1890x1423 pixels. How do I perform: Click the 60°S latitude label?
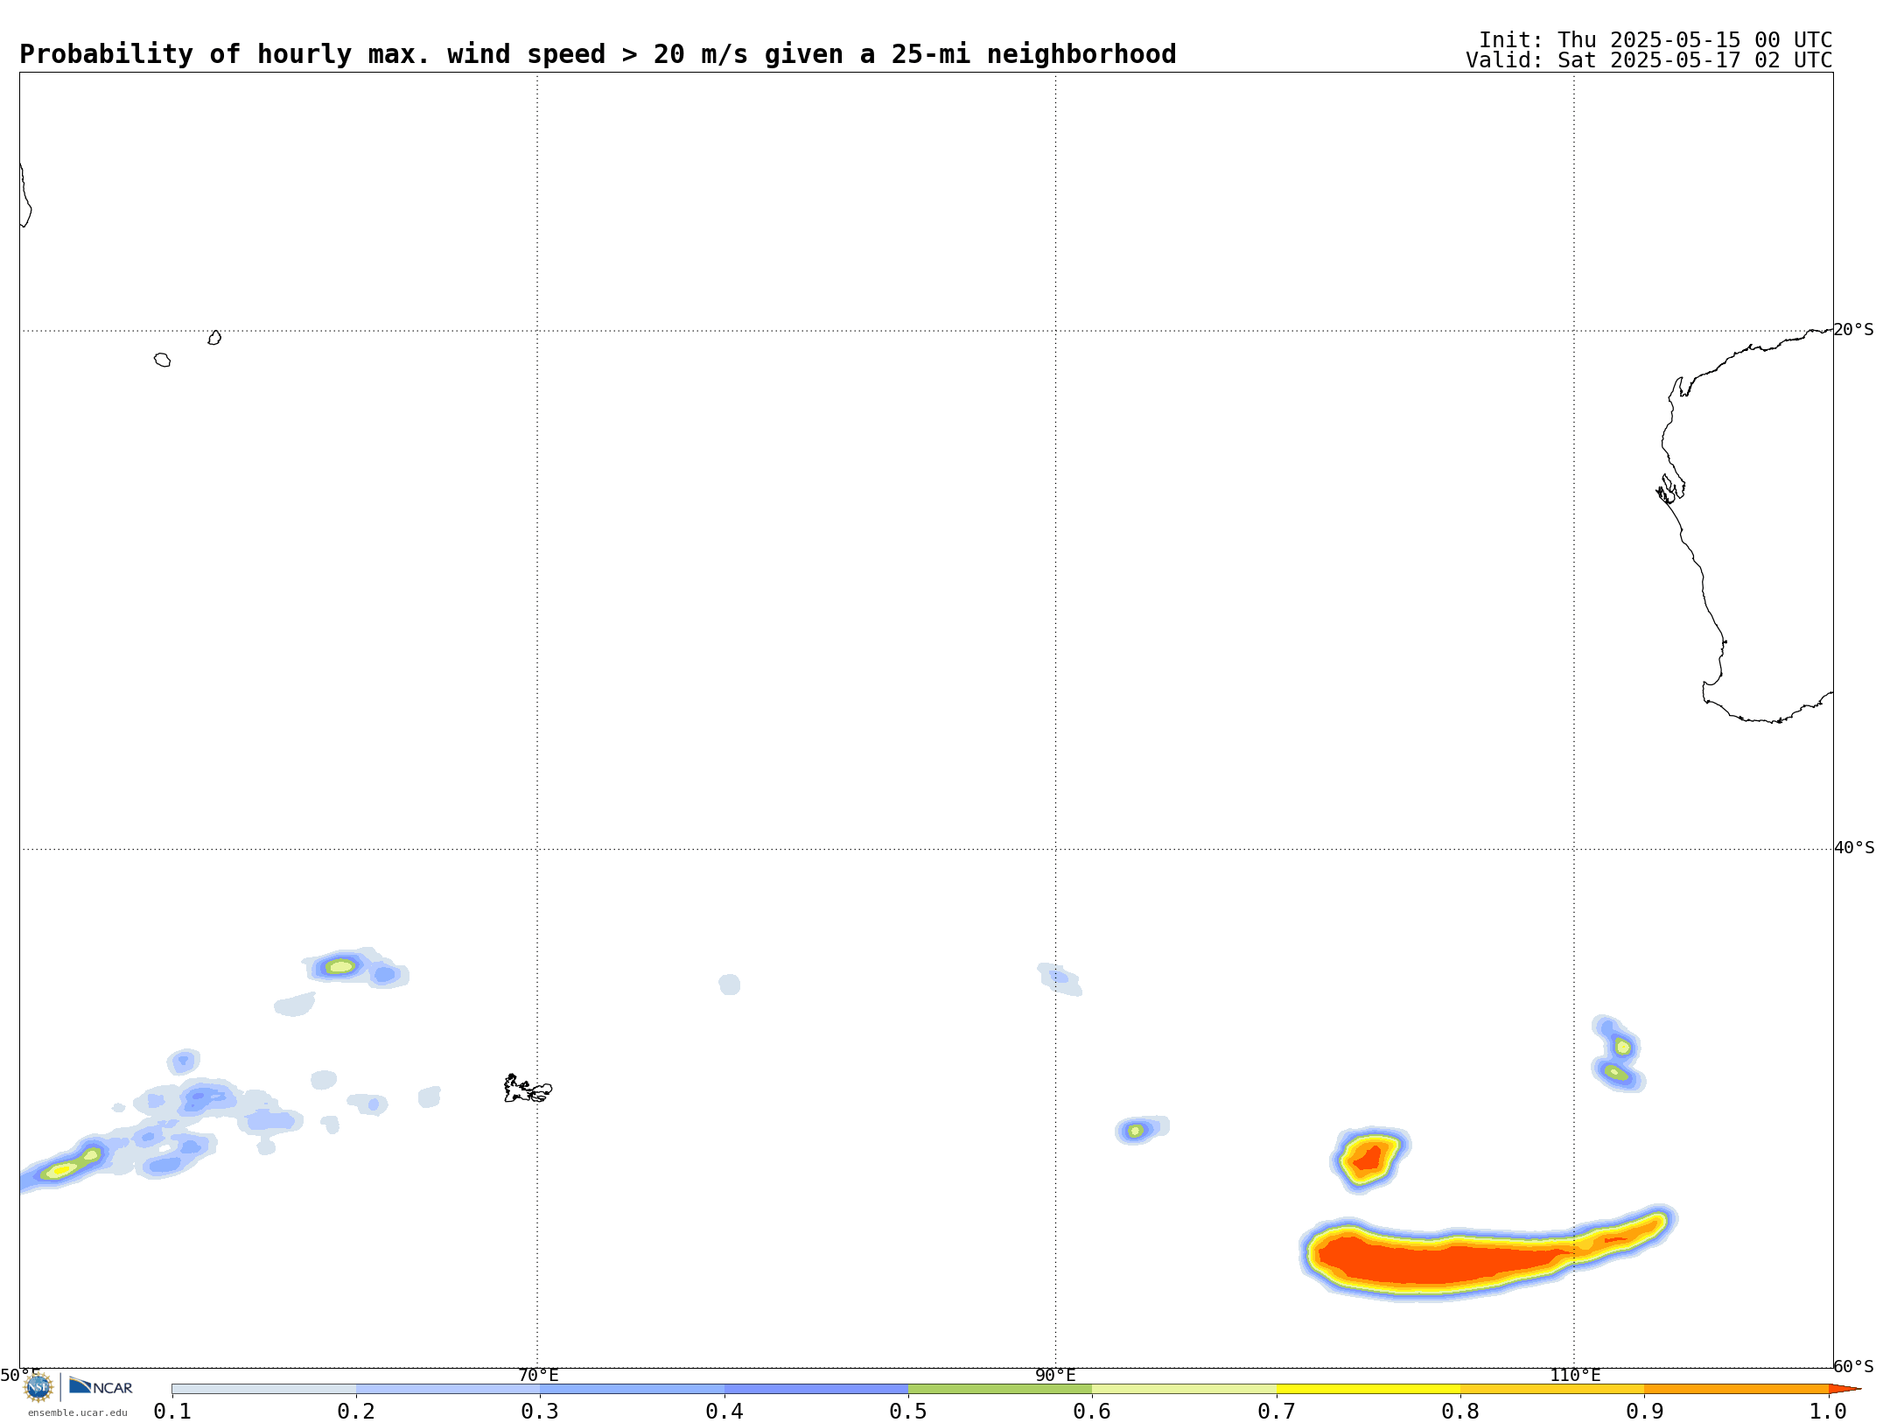click(x=1854, y=1366)
